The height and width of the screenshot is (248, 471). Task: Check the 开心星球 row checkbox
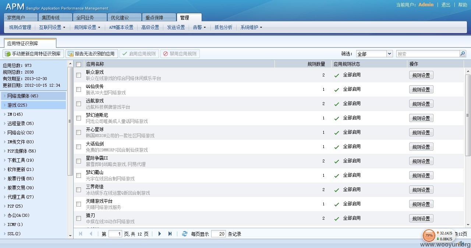pos(78,132)
